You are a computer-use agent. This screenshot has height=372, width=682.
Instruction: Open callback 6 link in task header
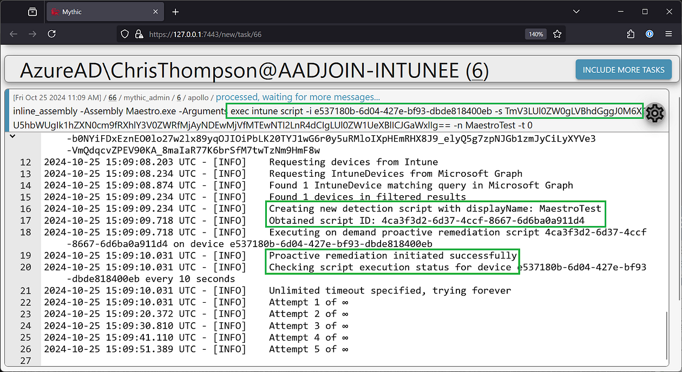coord(179,97)
